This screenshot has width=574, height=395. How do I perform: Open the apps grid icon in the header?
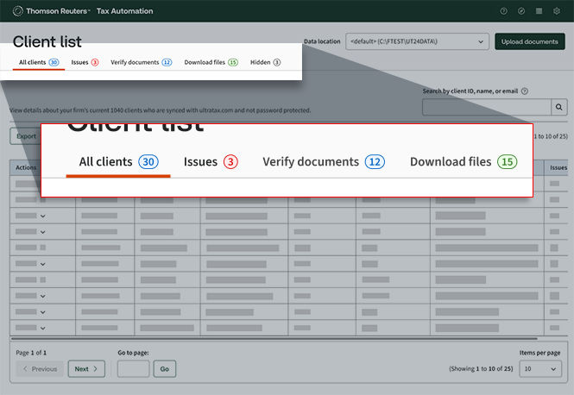539,11
